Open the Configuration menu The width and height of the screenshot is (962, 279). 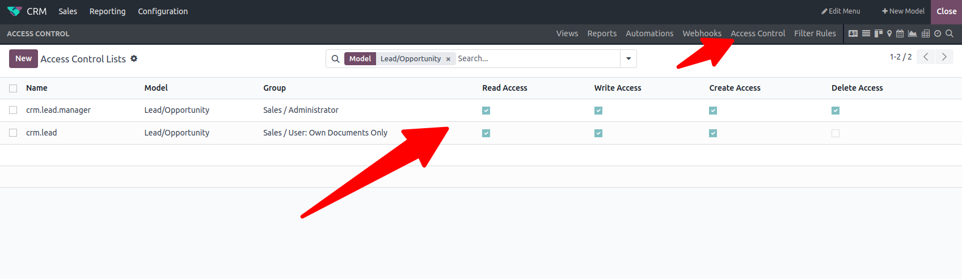(x=163, y=11)
